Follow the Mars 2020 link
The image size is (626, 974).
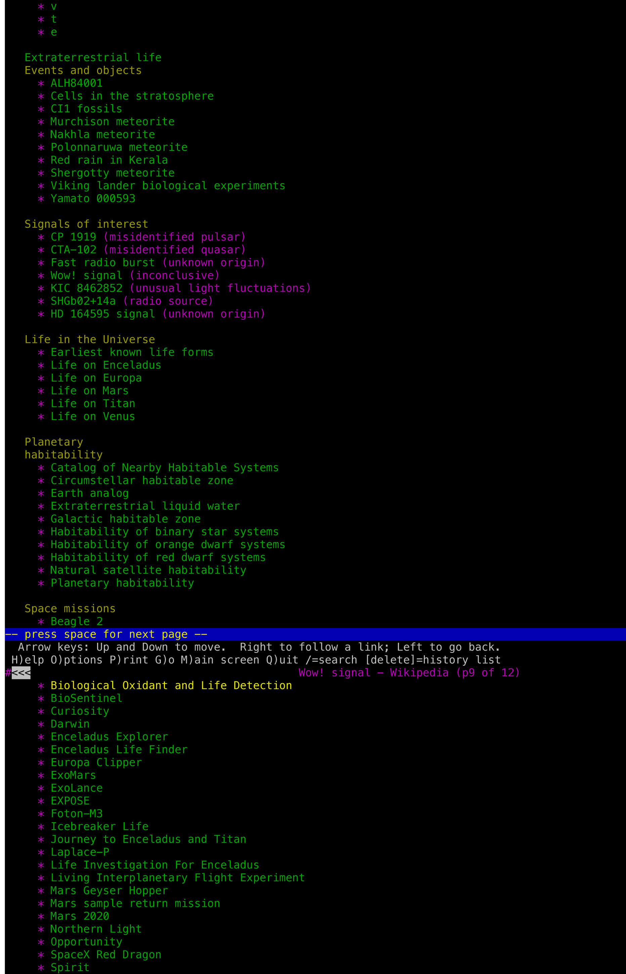(80, 916)
